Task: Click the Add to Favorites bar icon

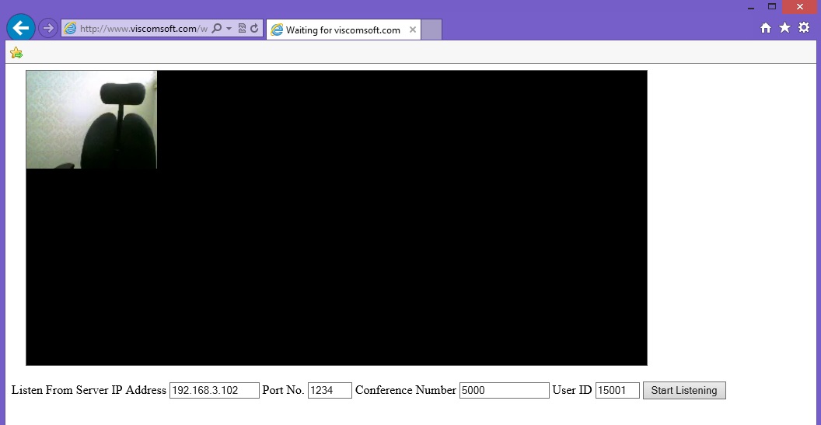Action: [16, 53]
